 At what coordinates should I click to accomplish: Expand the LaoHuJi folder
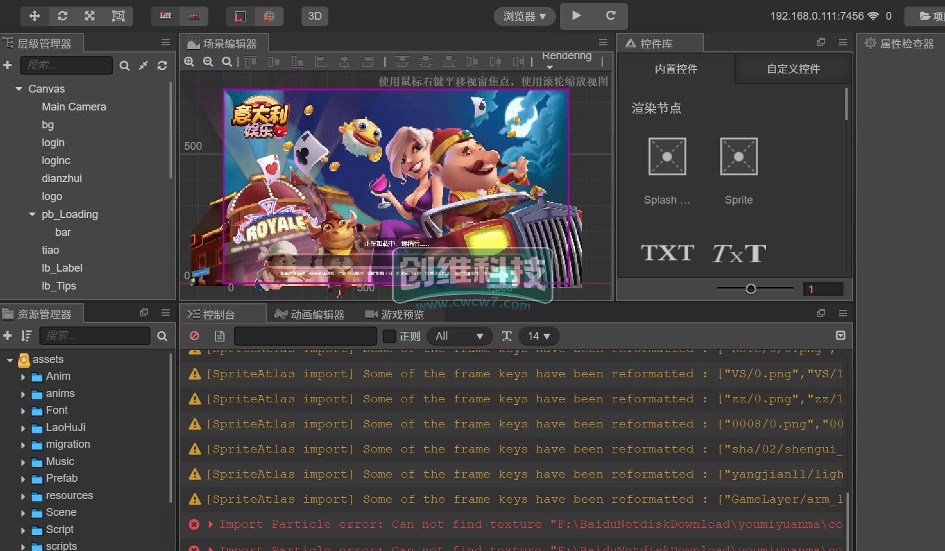(23, 429)
